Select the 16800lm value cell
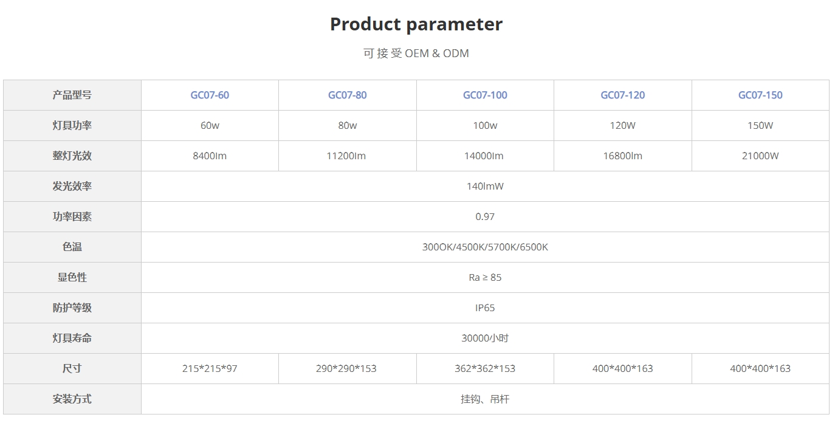835x423 pixels. click(x=622, y=156)
